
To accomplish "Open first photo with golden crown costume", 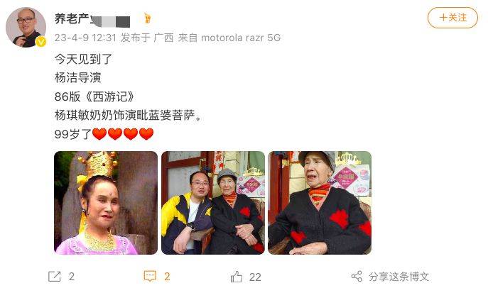I will click(x=106, y=203).
